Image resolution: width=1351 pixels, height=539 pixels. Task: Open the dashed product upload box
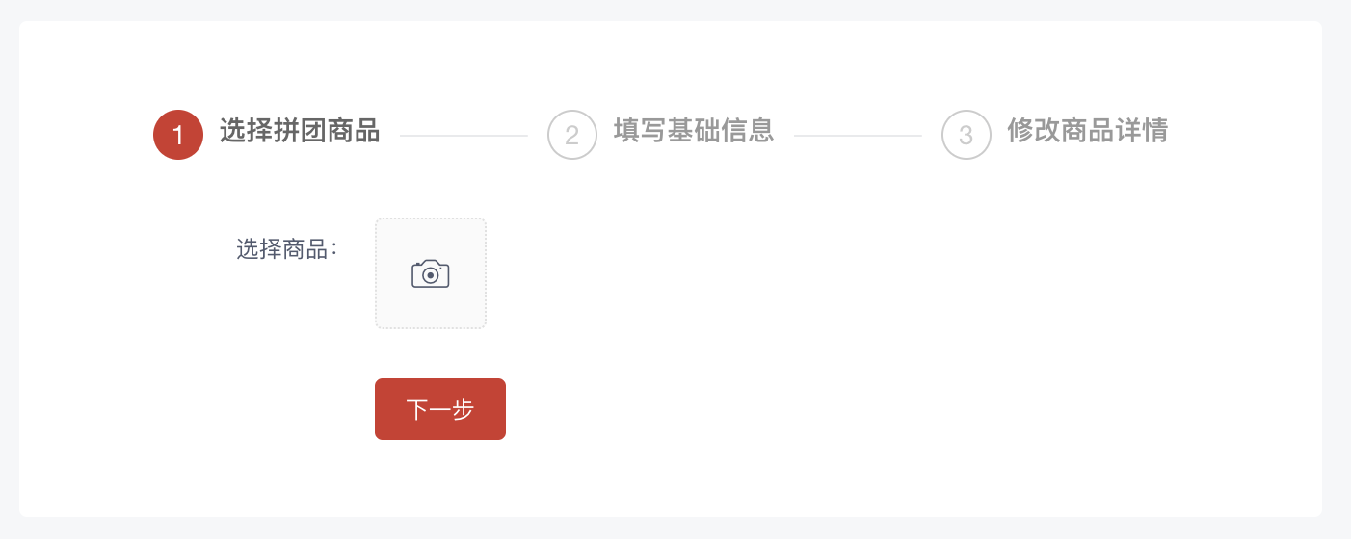(x=431, y=273)
